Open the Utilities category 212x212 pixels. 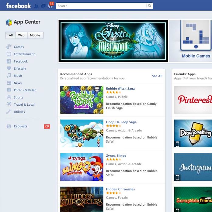19,112
